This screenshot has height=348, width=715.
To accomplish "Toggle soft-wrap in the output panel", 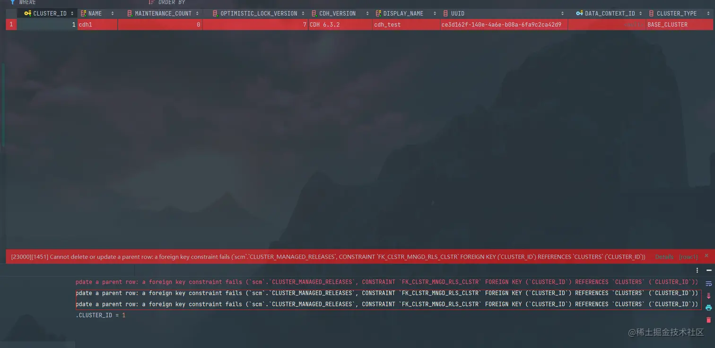I will click(708, 284).
